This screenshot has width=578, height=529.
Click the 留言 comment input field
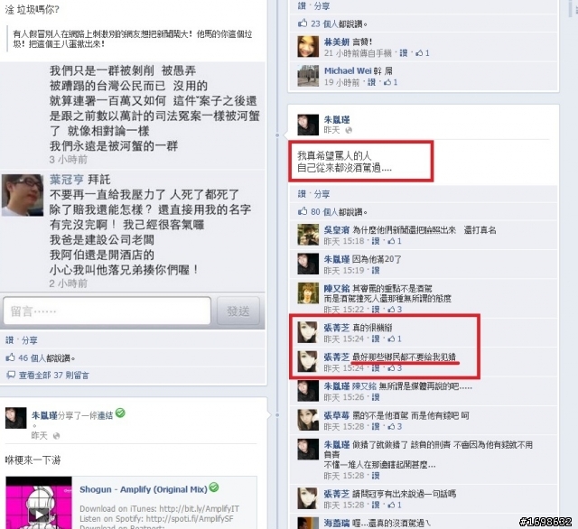[x=107, y=311]
